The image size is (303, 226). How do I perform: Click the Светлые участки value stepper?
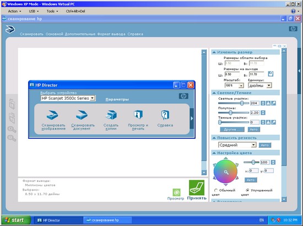click(263, 103)
